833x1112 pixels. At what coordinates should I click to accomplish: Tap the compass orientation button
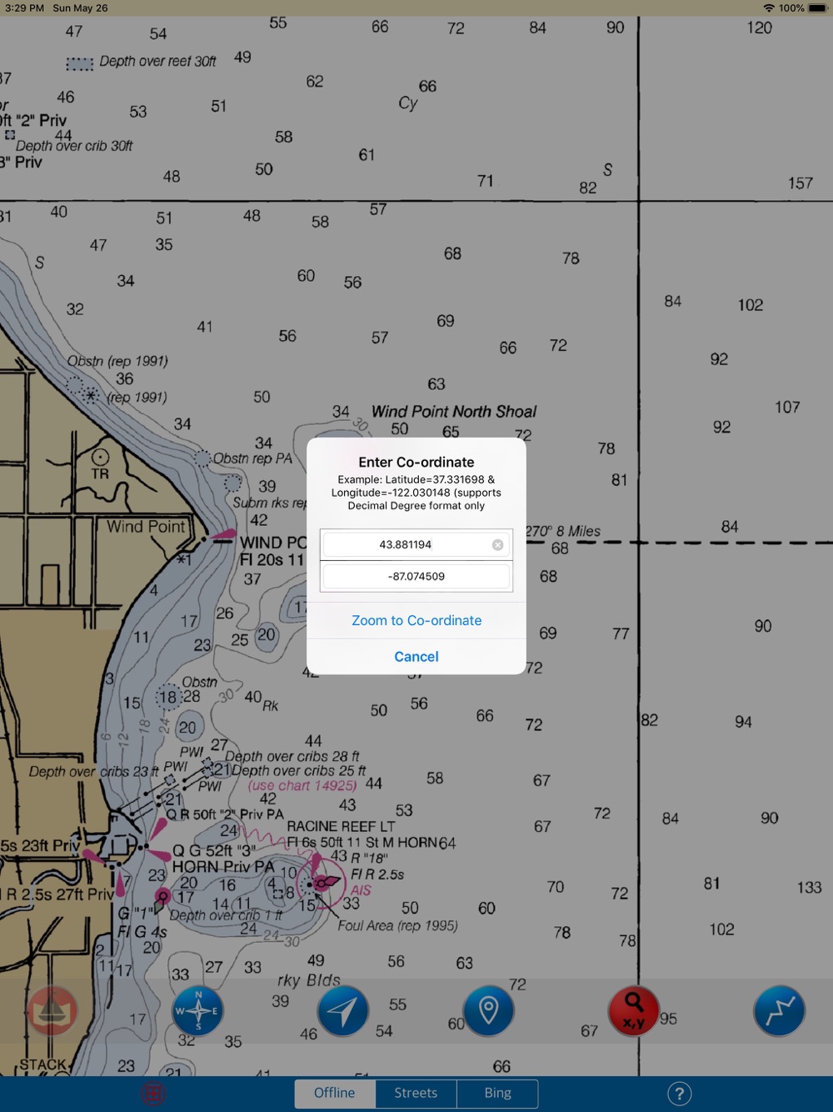(197, 1010)
